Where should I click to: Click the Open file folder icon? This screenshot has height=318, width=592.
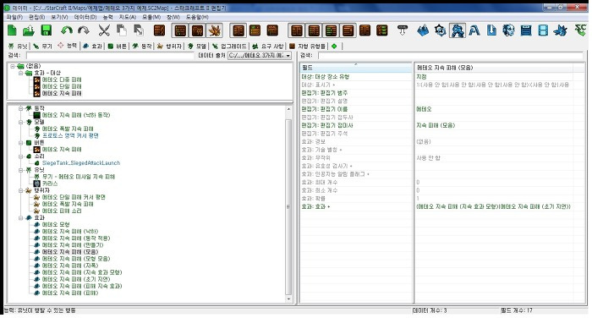pos(29,30)
